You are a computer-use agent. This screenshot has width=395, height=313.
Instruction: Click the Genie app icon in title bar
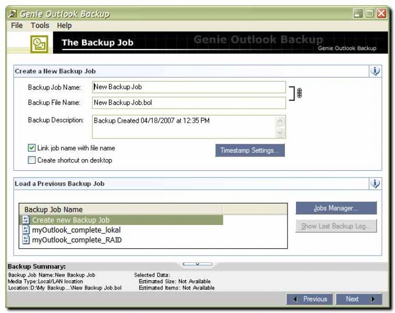(13, 14)
